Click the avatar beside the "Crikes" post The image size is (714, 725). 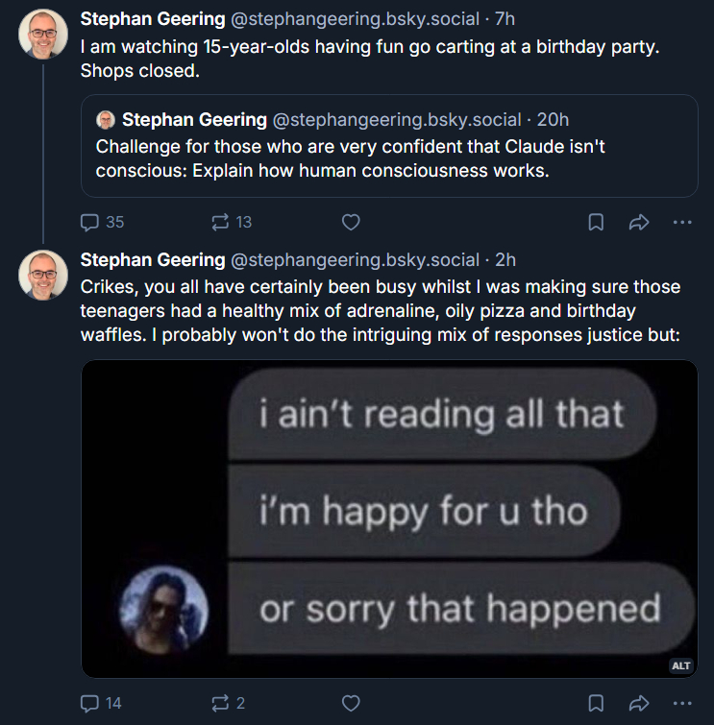[x=43, y=275]
